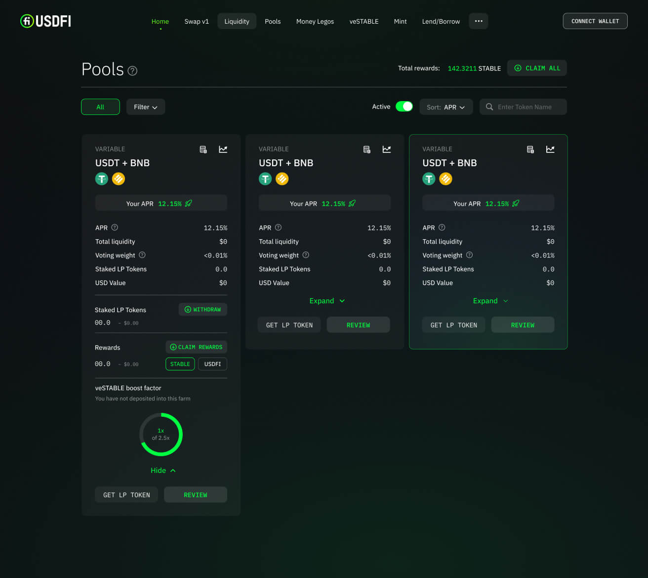648x578 pixels.
Task: Open APR help tooltip on the right card
Action: (442, 227)
